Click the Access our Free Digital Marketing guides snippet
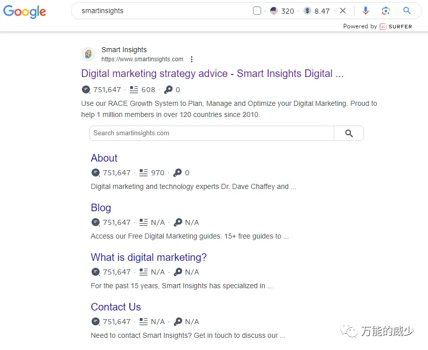This screenshot has height=350, width=428. (x=190, y=236)
